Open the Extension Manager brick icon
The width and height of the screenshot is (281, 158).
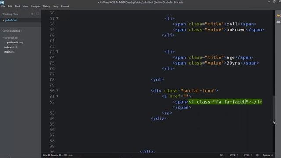click(278, 22)
